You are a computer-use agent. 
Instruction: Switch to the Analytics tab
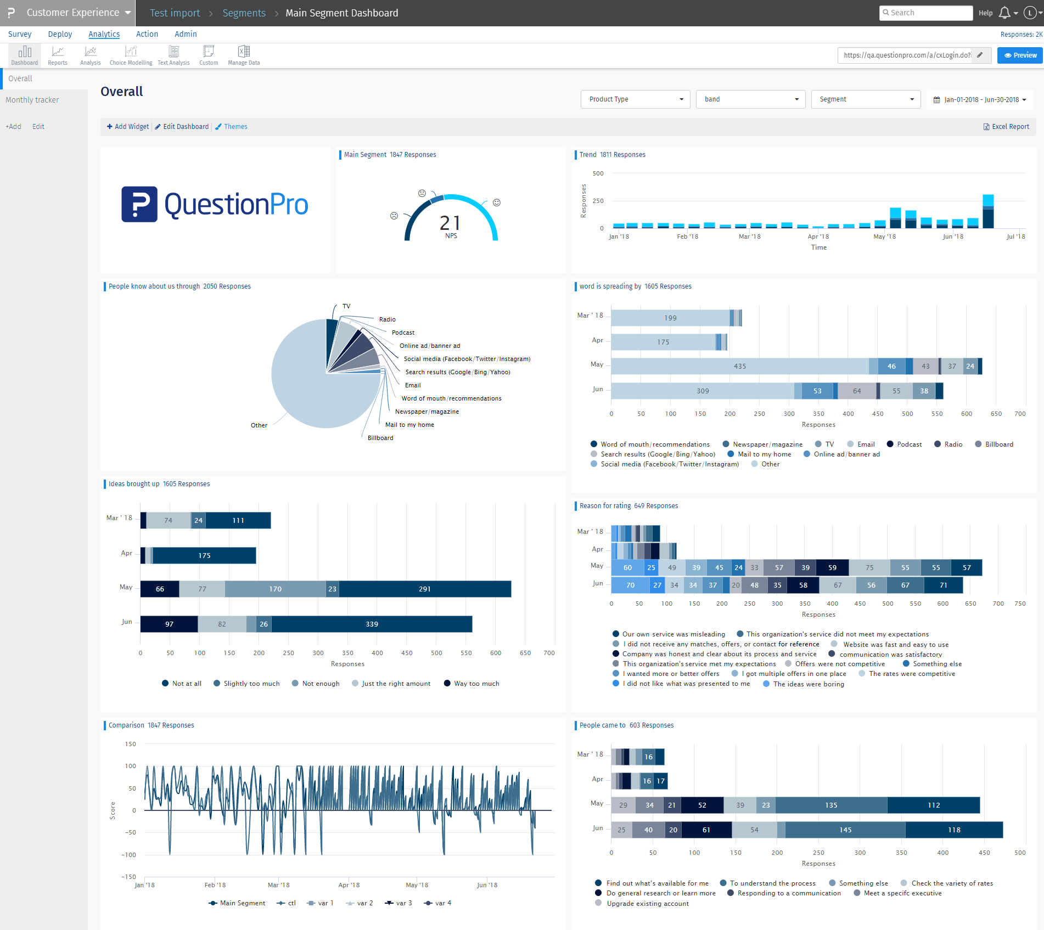(104, 34)
